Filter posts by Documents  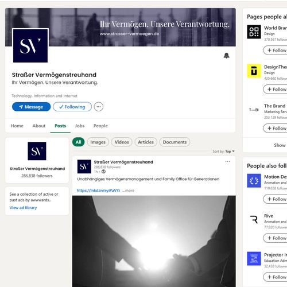[x=174, y=142]
